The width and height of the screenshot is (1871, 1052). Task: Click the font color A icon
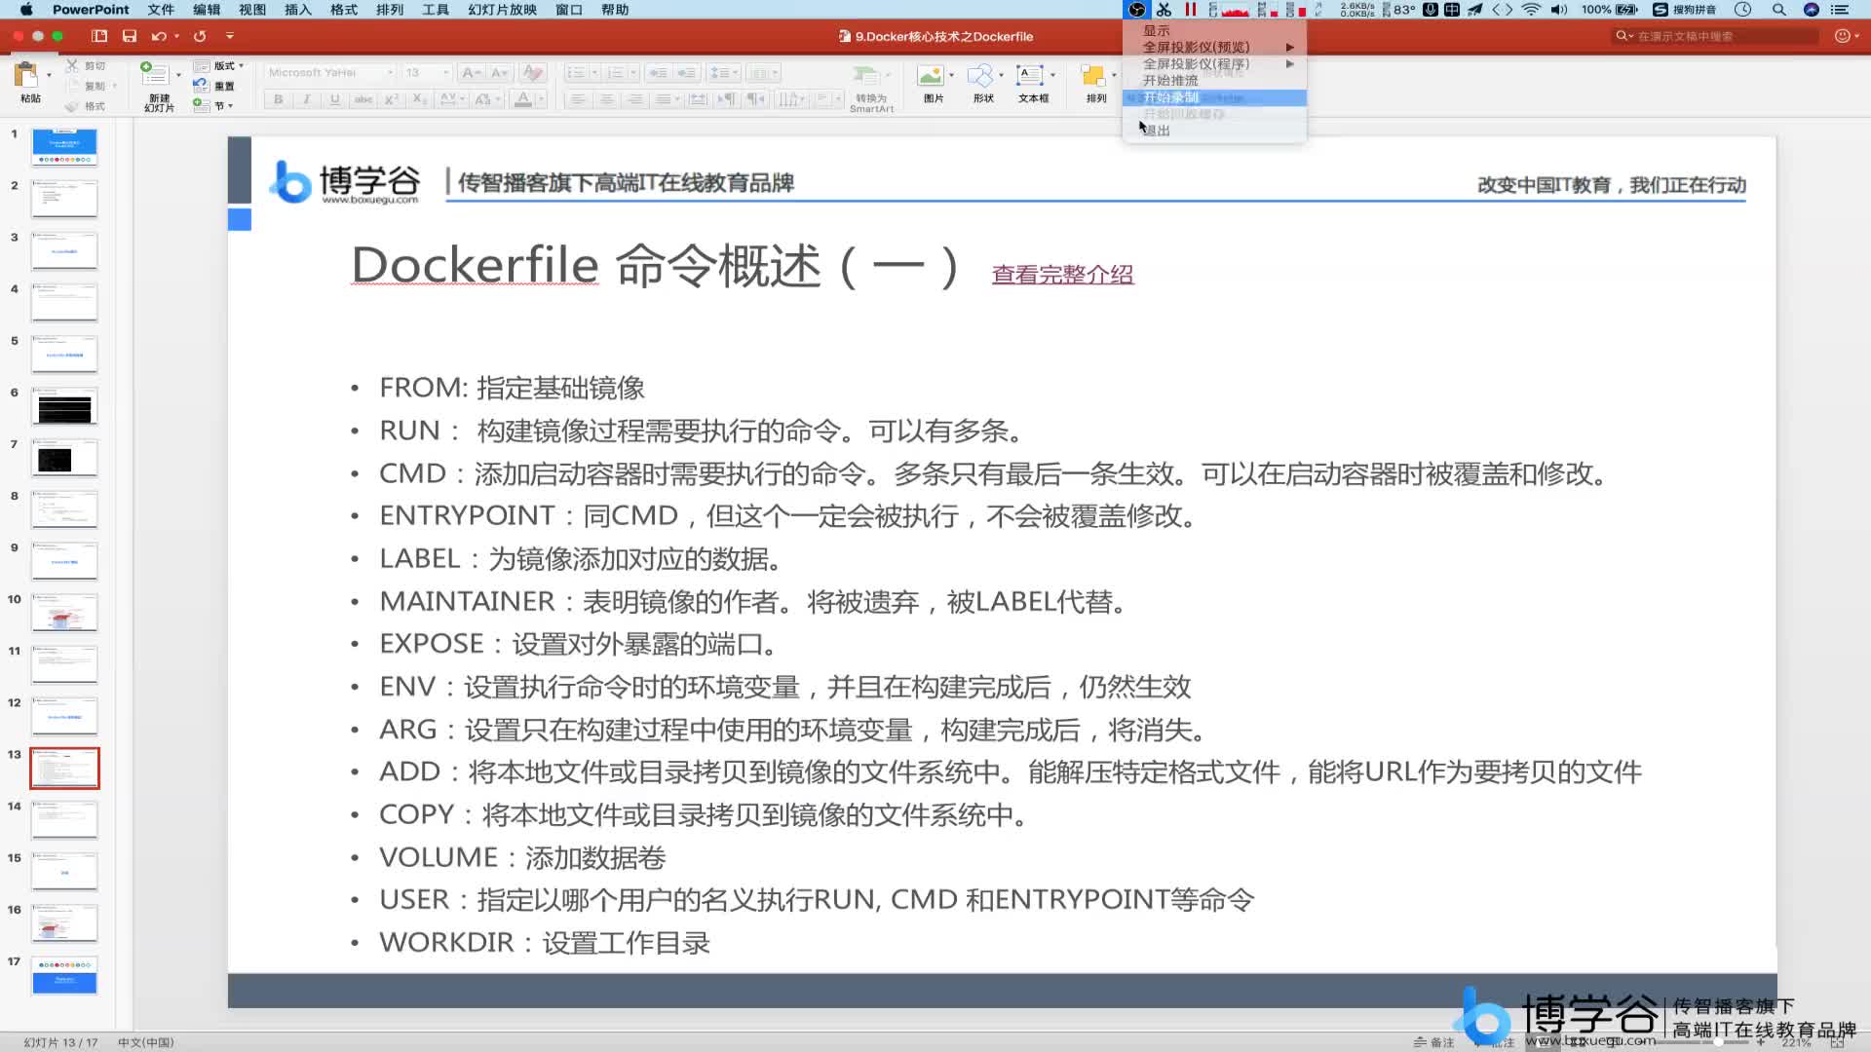[x=523, y=99]
